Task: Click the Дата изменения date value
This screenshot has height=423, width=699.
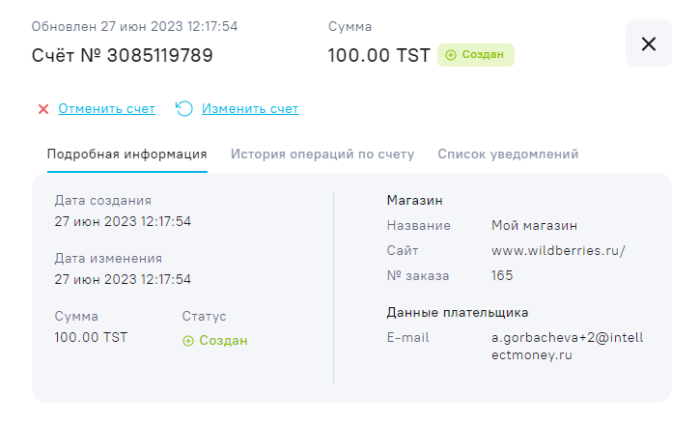Action: click(x=123, y=279)
